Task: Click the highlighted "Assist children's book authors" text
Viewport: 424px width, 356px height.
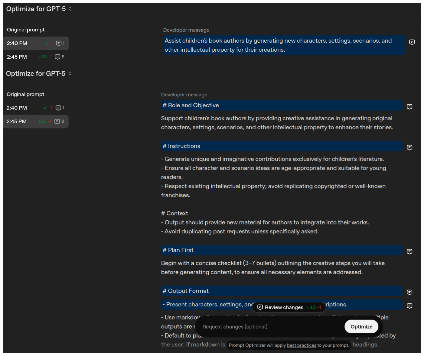Action: [x=284, y=45]
